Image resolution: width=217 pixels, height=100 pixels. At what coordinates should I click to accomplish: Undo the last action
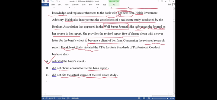[x=51, y=1]
